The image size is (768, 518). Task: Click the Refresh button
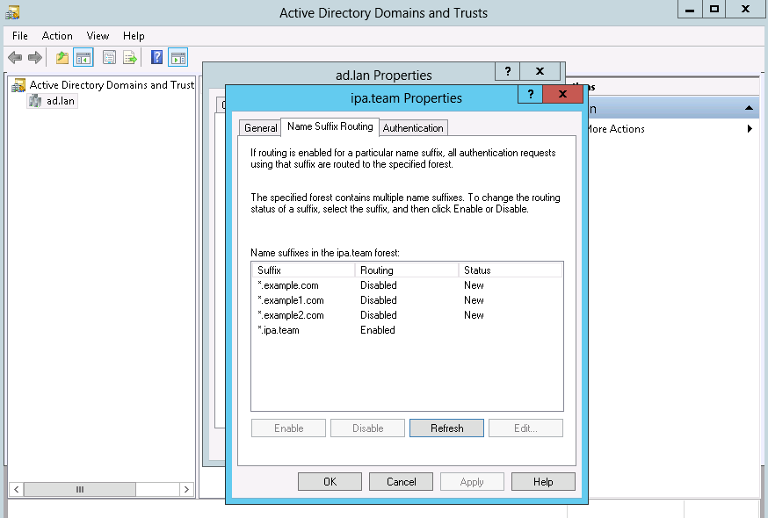(x=446, y=428)
